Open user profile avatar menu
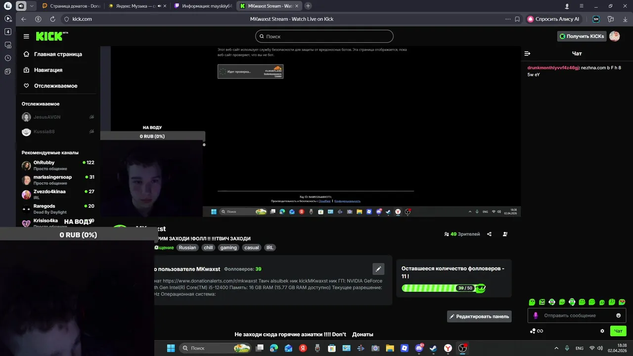 click(x=615, y=36)
